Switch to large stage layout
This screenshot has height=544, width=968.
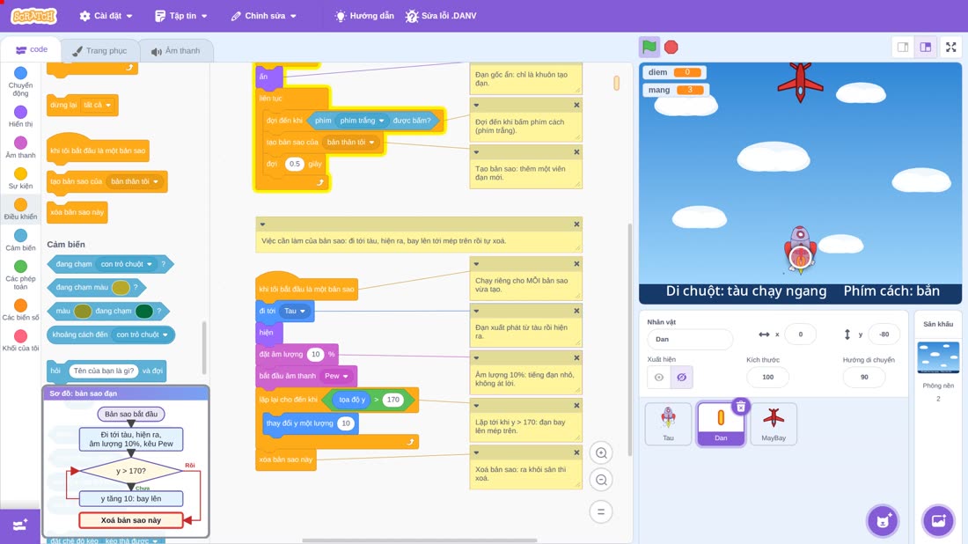(926, 47)
